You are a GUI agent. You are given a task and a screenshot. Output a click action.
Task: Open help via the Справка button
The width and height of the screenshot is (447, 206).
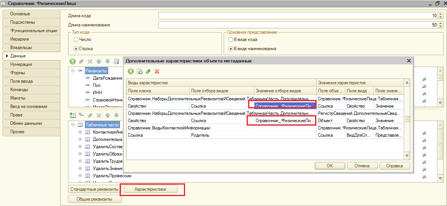tap(395, 166)
